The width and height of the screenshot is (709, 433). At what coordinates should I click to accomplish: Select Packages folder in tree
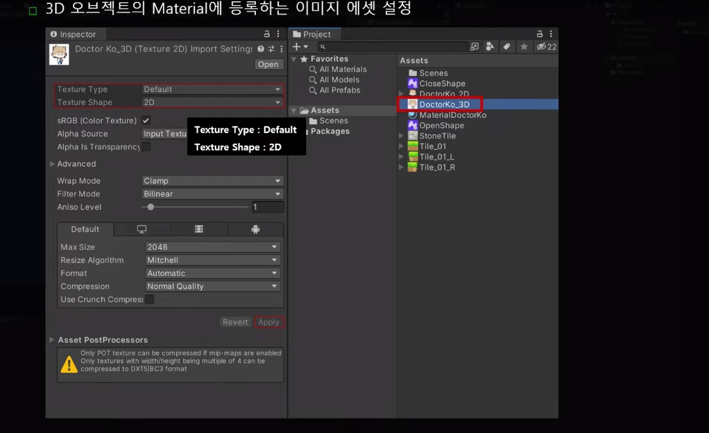tap(329, 131)
